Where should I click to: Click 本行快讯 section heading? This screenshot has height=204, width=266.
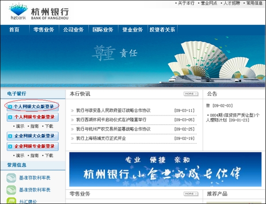80,94
